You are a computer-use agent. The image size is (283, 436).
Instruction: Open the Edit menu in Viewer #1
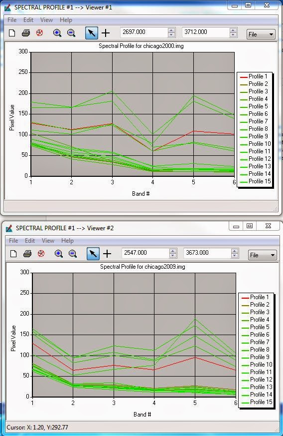pyautogui.click(x=28, y=20)
